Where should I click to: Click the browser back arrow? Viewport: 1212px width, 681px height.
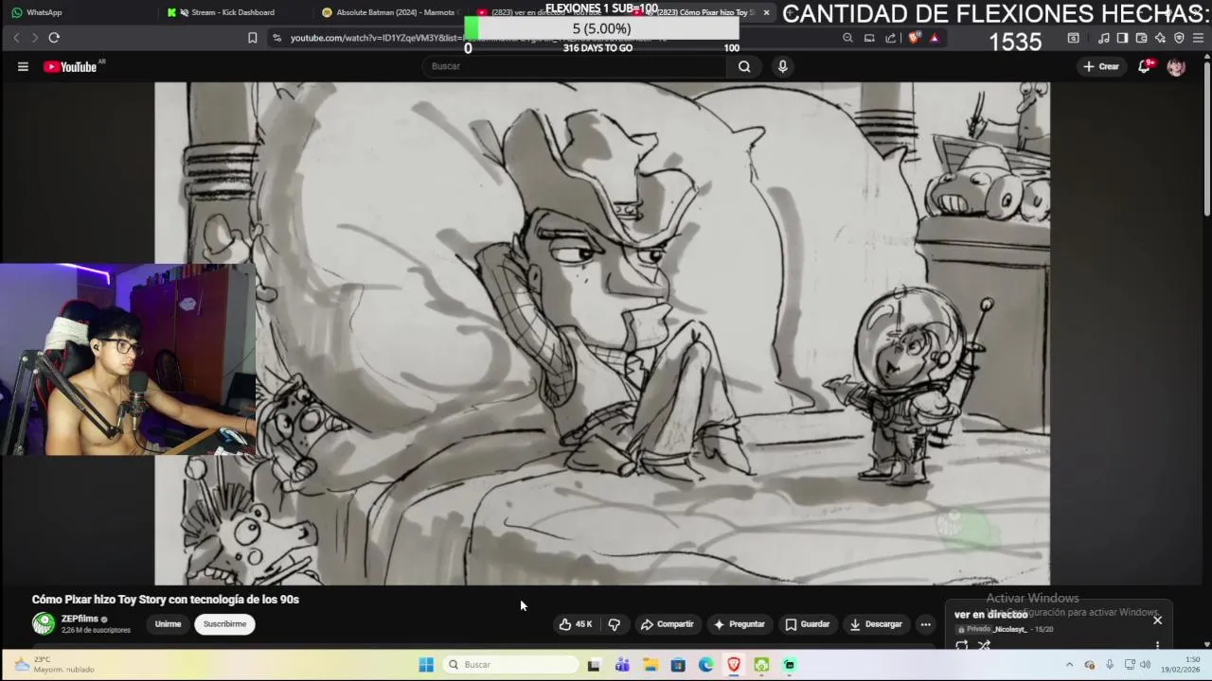(16, 38)
